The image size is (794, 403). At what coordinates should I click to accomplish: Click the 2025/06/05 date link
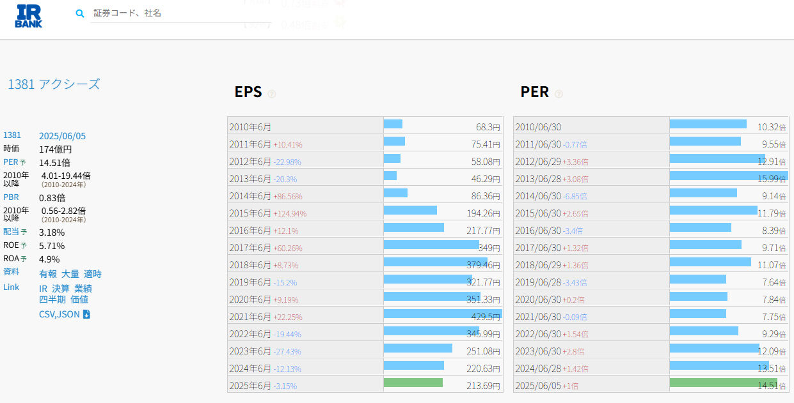click(x=62, y=136)
